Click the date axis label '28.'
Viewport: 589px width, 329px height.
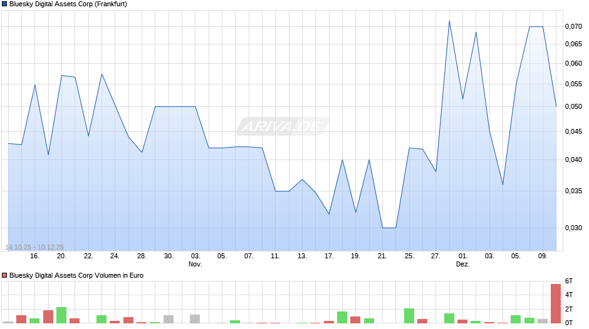(x=142, y=256)
